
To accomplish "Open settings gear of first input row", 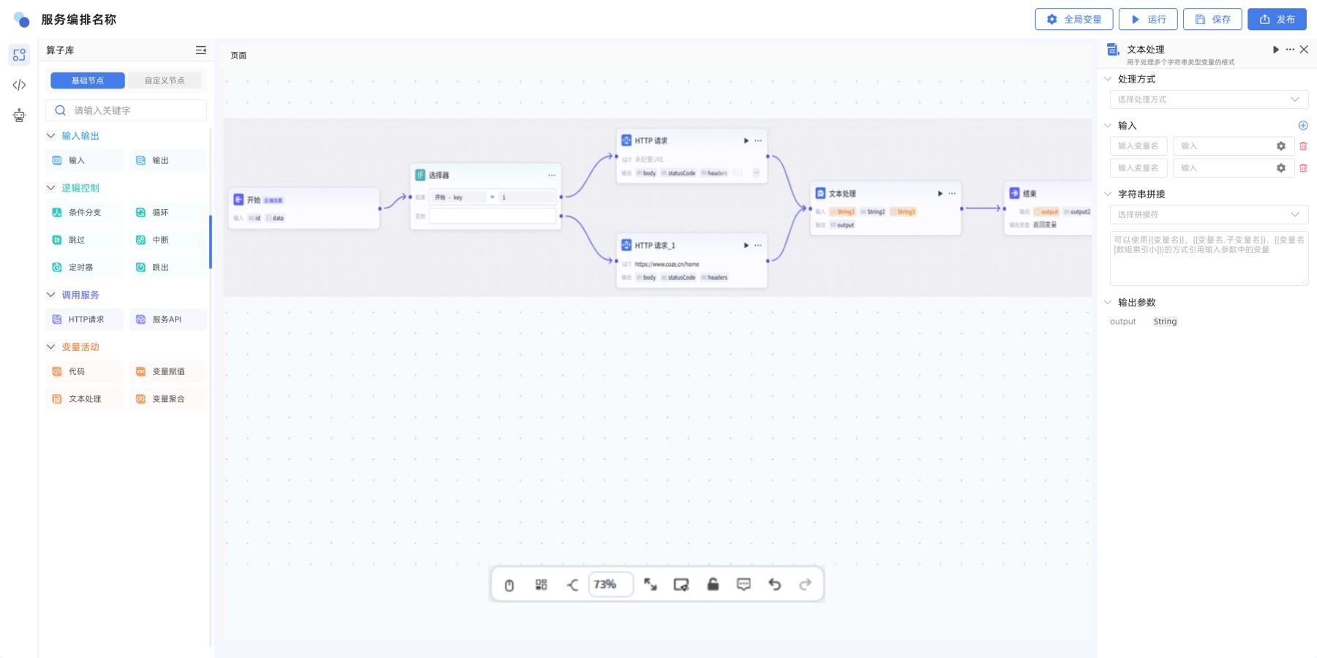I will point(1281,146).
